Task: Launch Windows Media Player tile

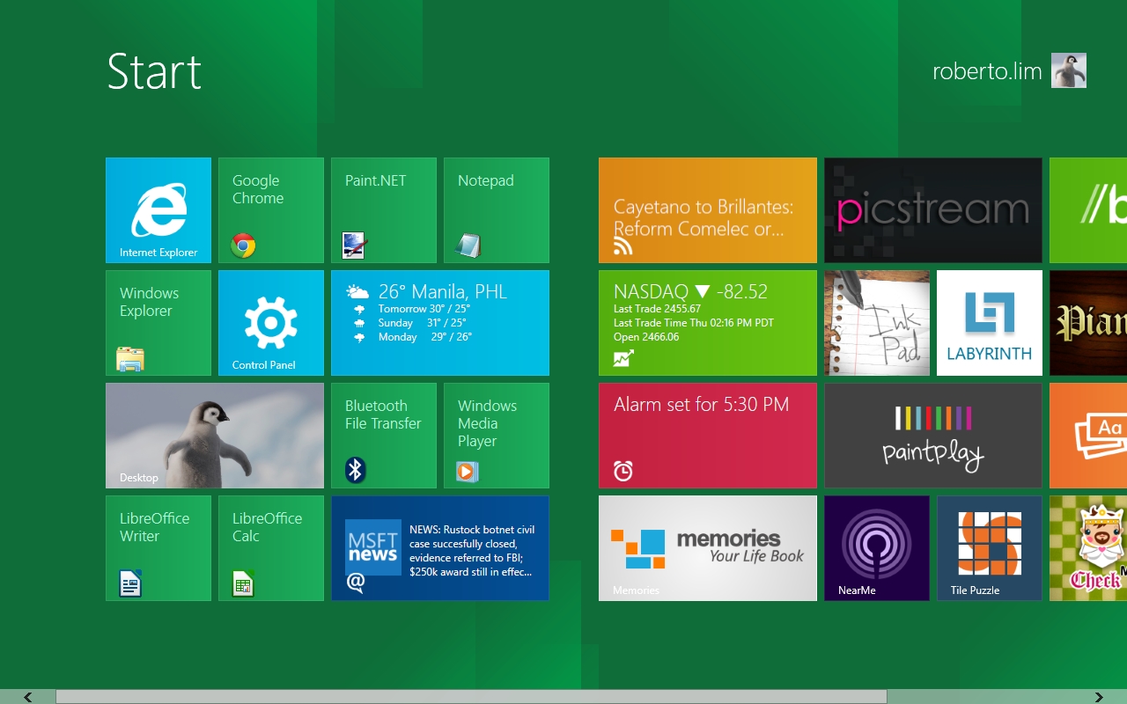Action: pos(497,436)
